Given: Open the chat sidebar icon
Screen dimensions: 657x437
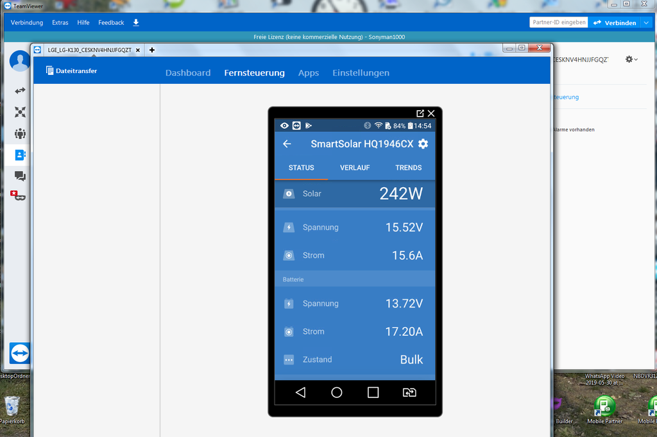Looking at the screenshot, I should pyautogui.click(x=20, y=176).
